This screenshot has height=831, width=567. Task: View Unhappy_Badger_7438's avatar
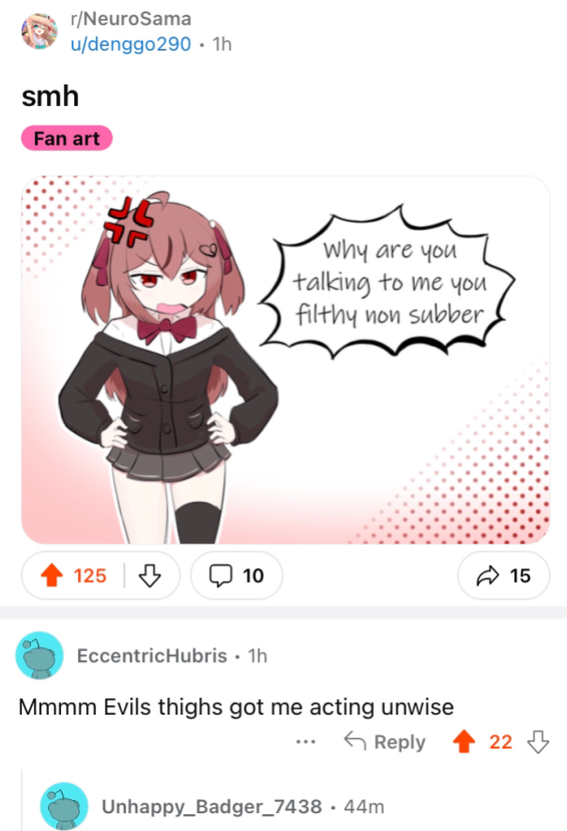pos(64,806)
